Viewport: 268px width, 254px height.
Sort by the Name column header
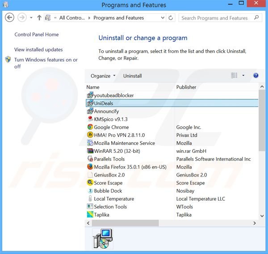(x=93, y=87)
